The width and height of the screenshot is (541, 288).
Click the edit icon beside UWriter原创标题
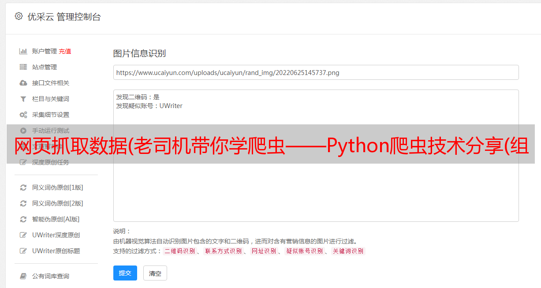pos(23,251)
